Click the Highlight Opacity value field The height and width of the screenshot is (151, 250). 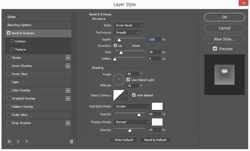(154, 114)
